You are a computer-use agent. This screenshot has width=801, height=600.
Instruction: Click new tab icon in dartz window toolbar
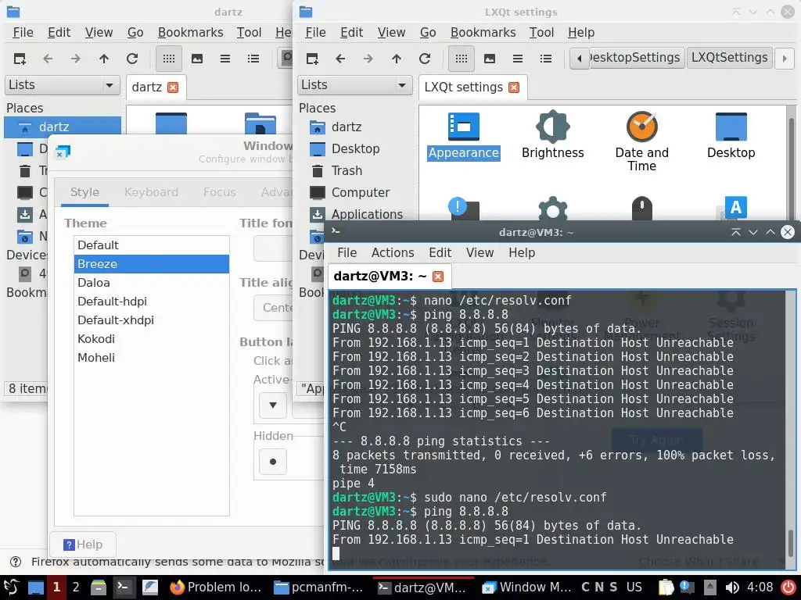click(x=20, y=59)
